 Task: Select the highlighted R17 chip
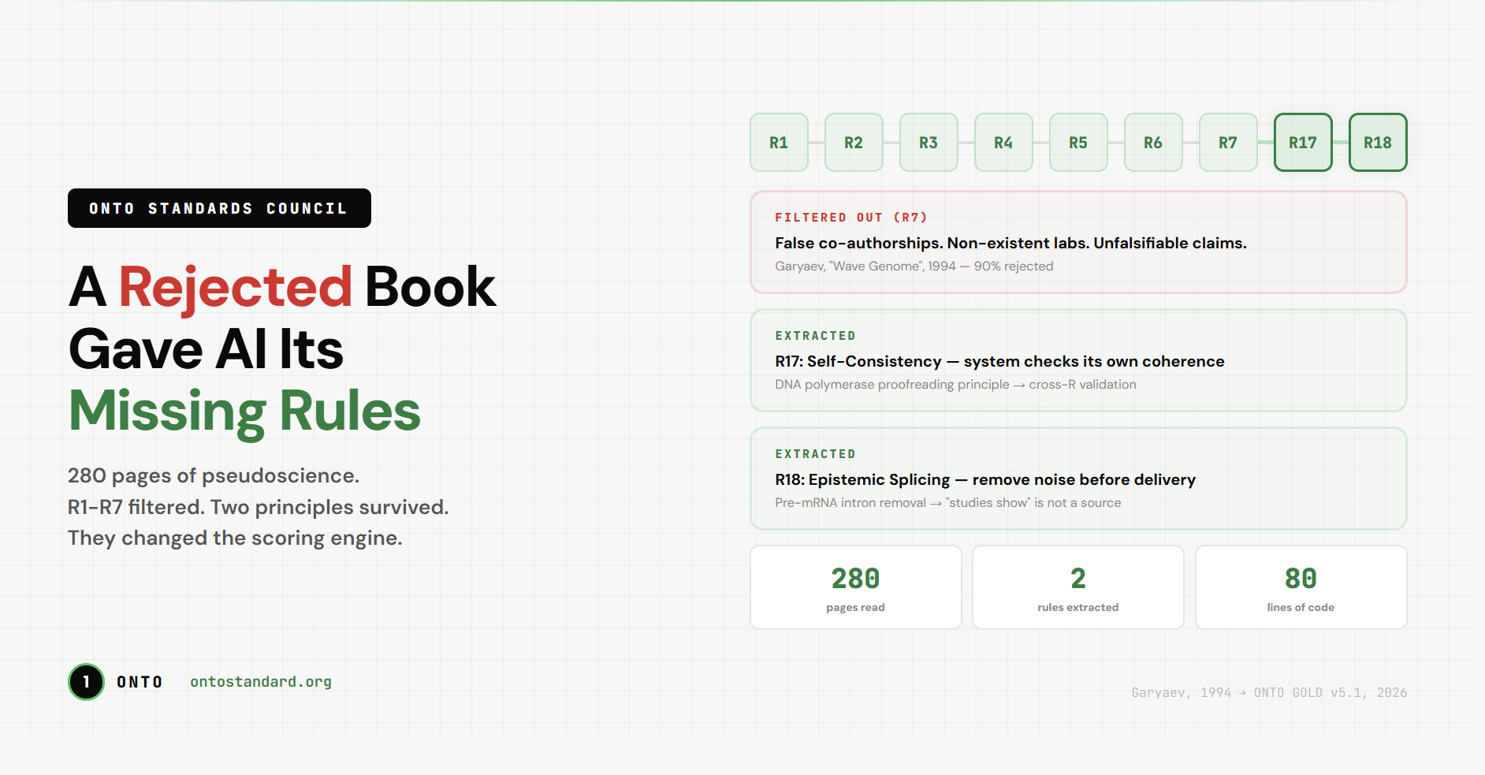point(1303,143)
